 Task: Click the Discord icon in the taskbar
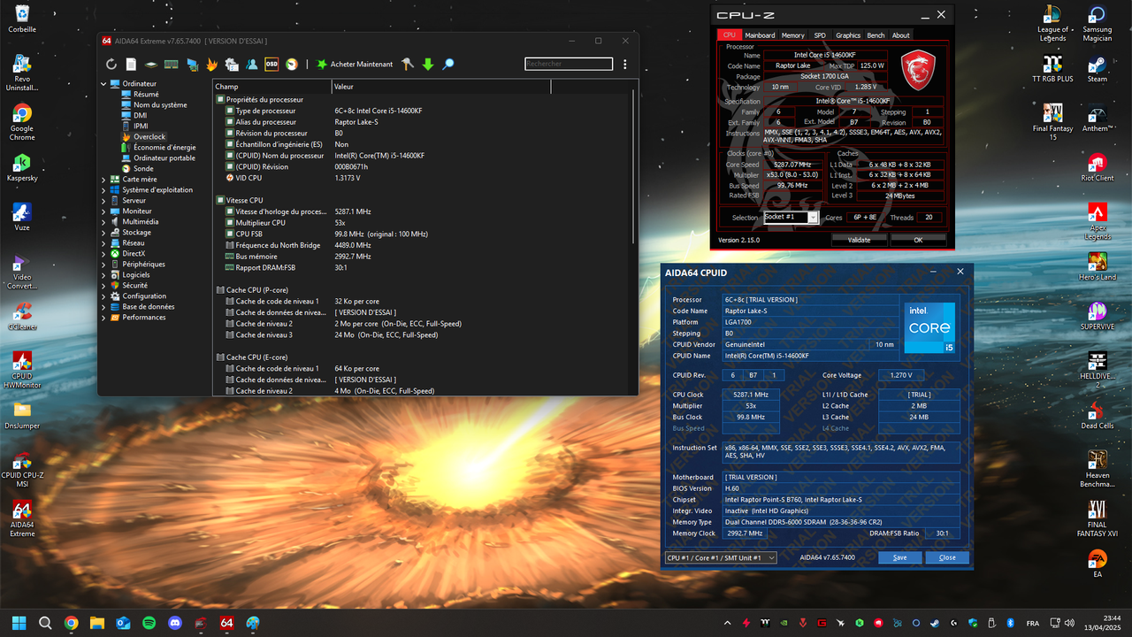coord(175,623)
